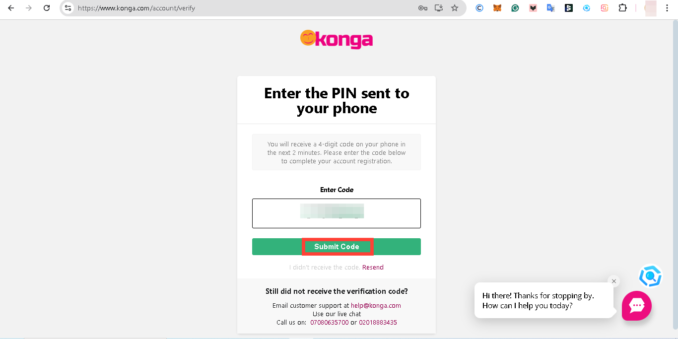Viewport: 678px width, 339px height.
Task: Call the 07080635700 support number
Action: tap(330, 323)
